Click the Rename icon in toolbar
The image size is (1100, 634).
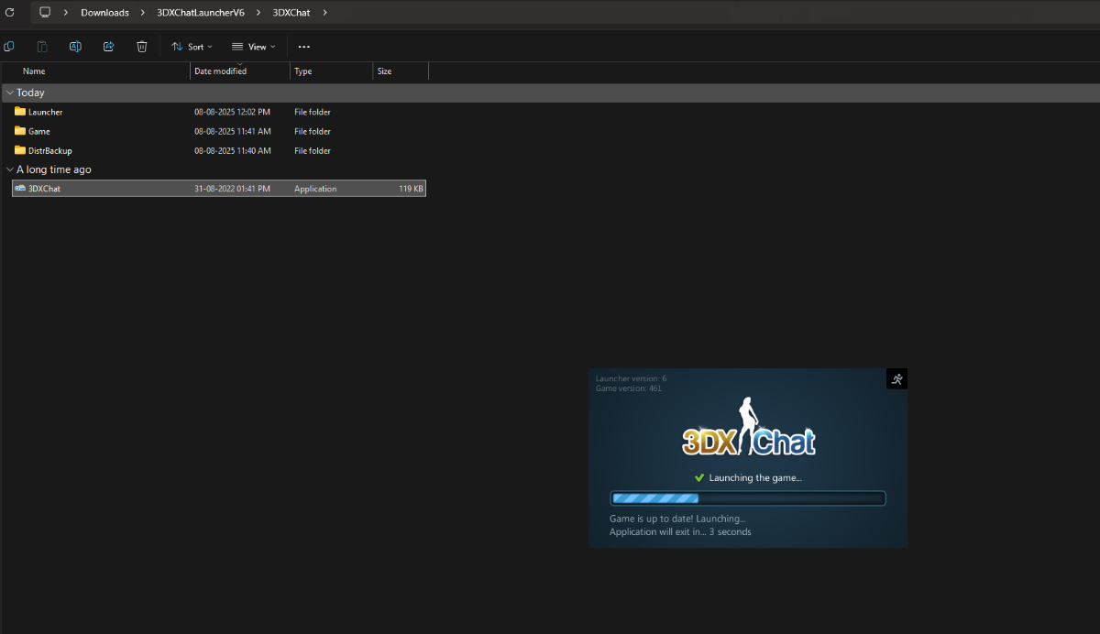tap(76, 46)
